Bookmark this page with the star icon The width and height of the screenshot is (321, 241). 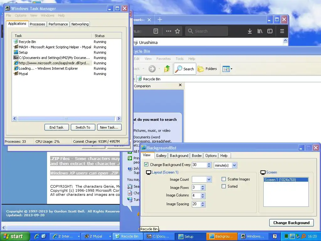177,31
